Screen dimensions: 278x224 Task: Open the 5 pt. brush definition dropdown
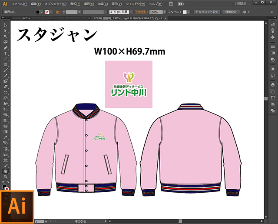(x=131, y=12)
